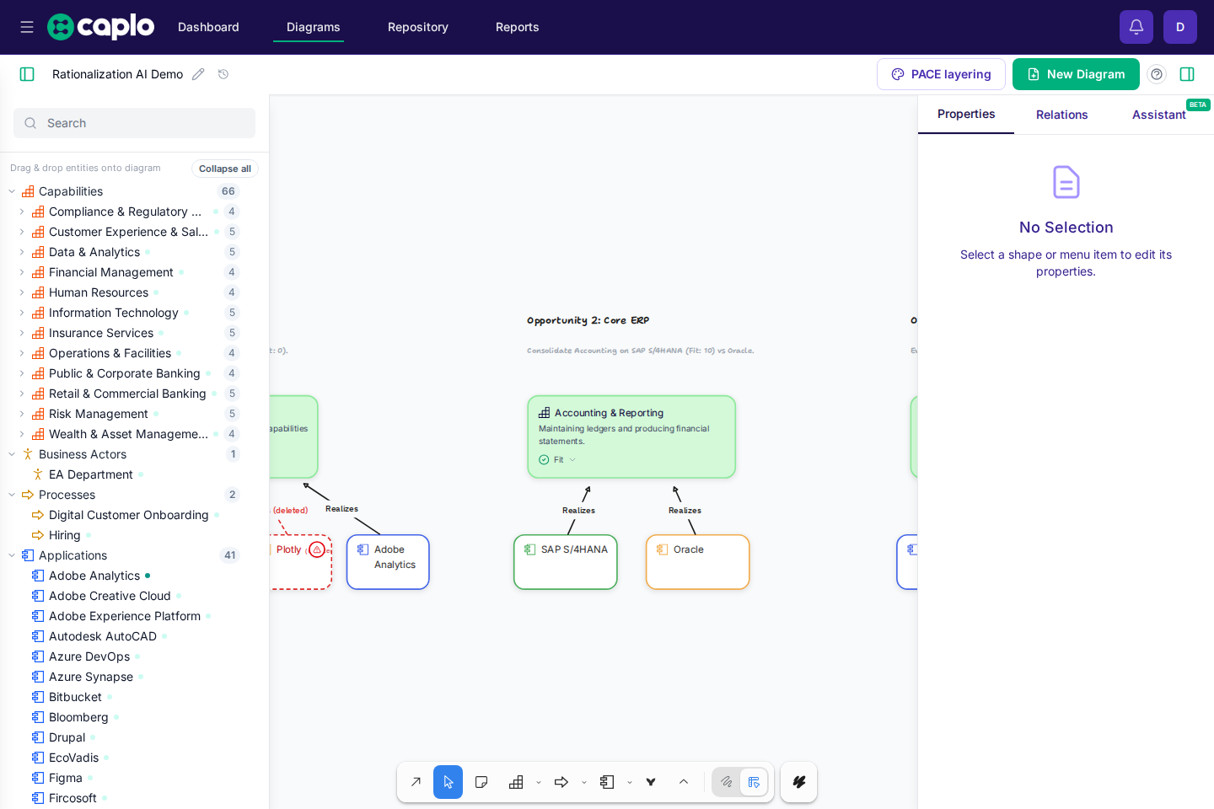The image size is (1214, 809).
Task: Select the Oracle node on canvas
Action: click(x=698, y=562)
